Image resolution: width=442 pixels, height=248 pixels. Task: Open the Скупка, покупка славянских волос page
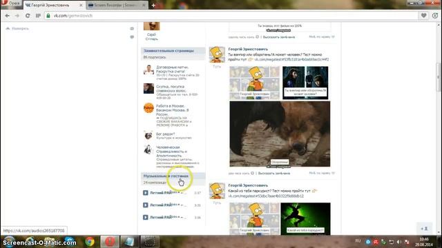click(171, 89)
